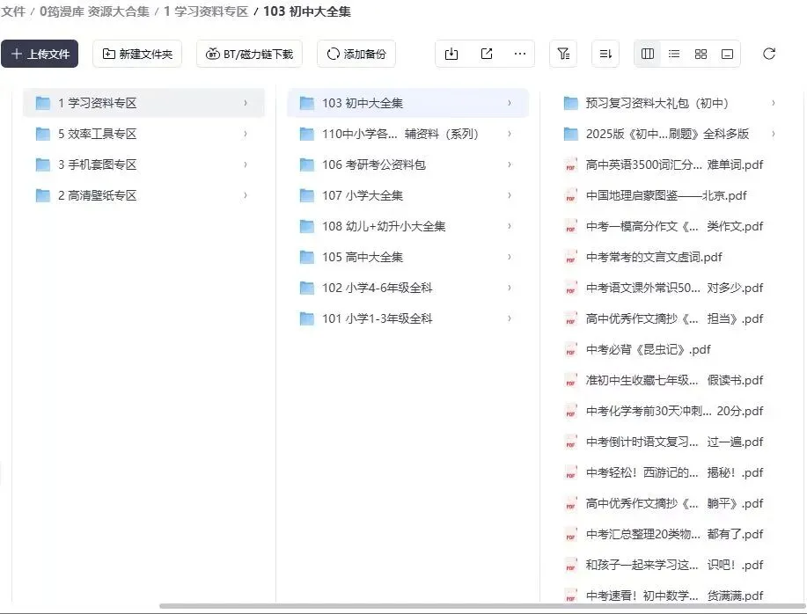Select file 中考语文课外常识50...对多少.pdf
807x614 pixels.
(671, 288)
